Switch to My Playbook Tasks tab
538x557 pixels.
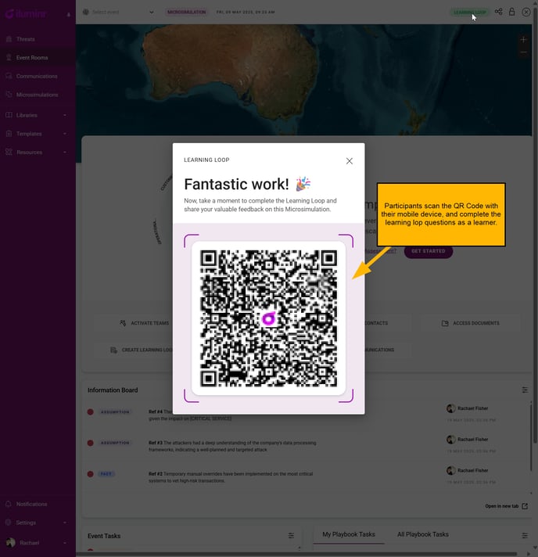pyautogui.click(x=349, y=534)
